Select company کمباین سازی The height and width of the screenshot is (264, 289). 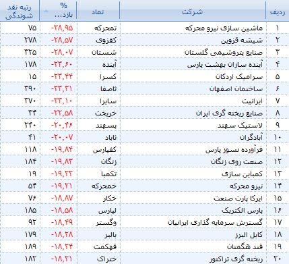tap(242, 174)
